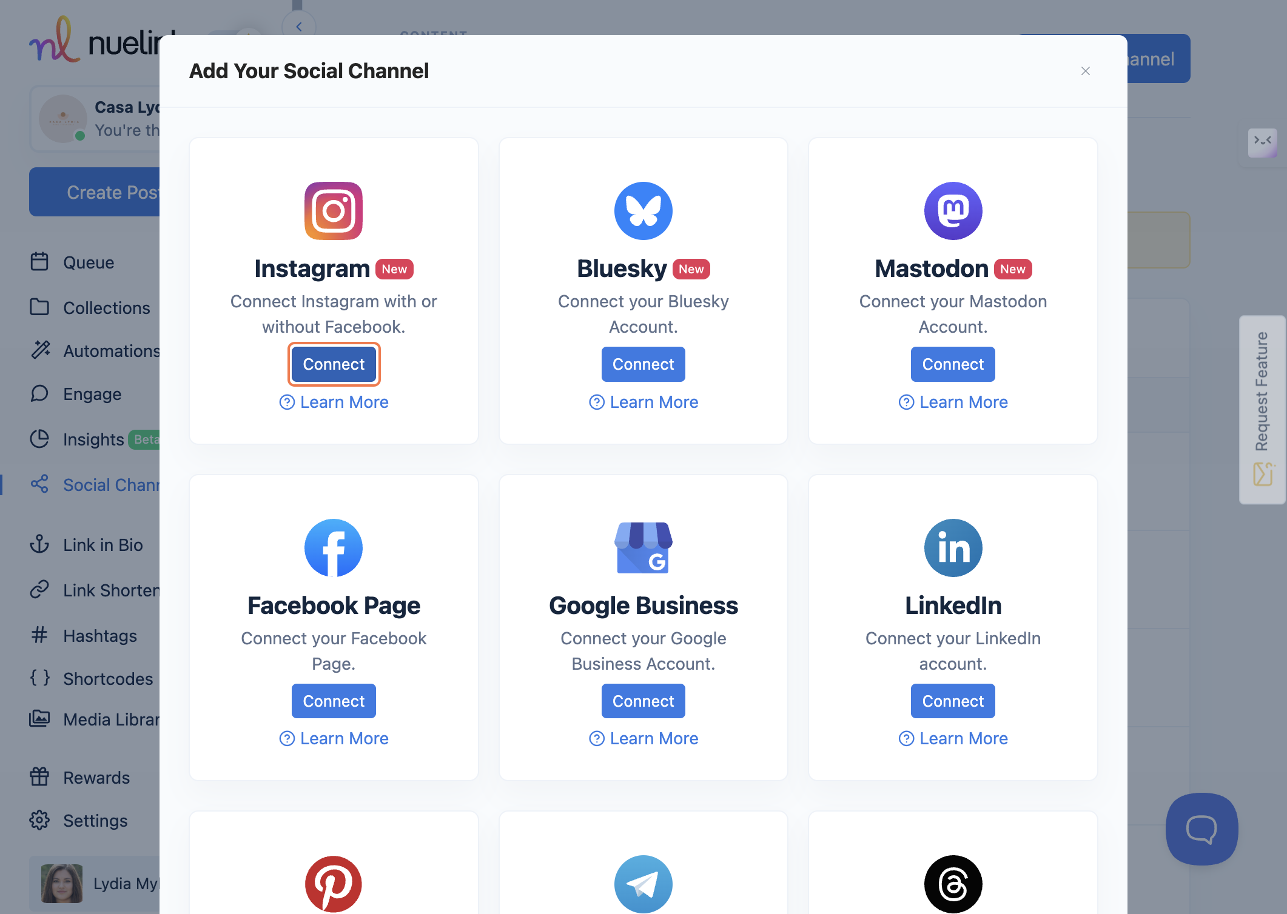The image size is (1287, 914).
Task: Open Learn More for LinkedIn
Action: (953, 739)
